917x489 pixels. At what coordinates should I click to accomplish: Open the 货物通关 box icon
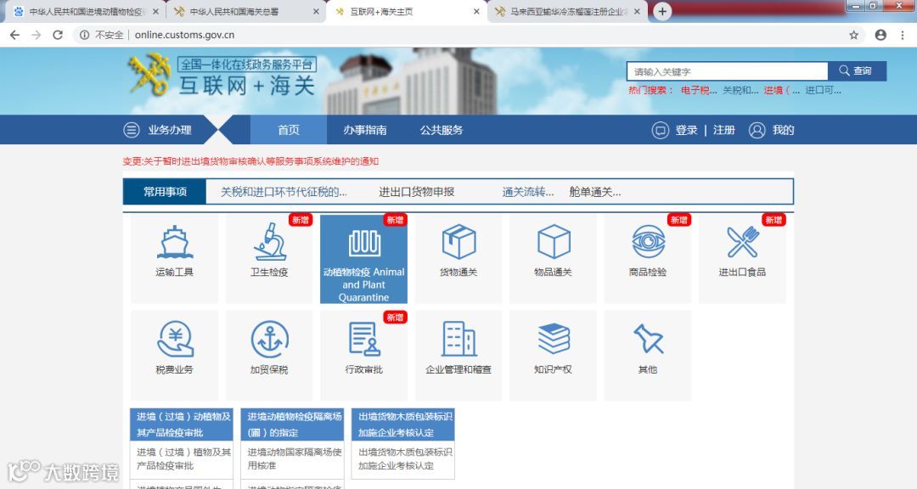click(x=458, y=242)
